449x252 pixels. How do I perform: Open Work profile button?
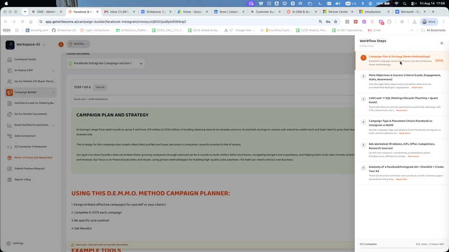(x=429, y=22)
